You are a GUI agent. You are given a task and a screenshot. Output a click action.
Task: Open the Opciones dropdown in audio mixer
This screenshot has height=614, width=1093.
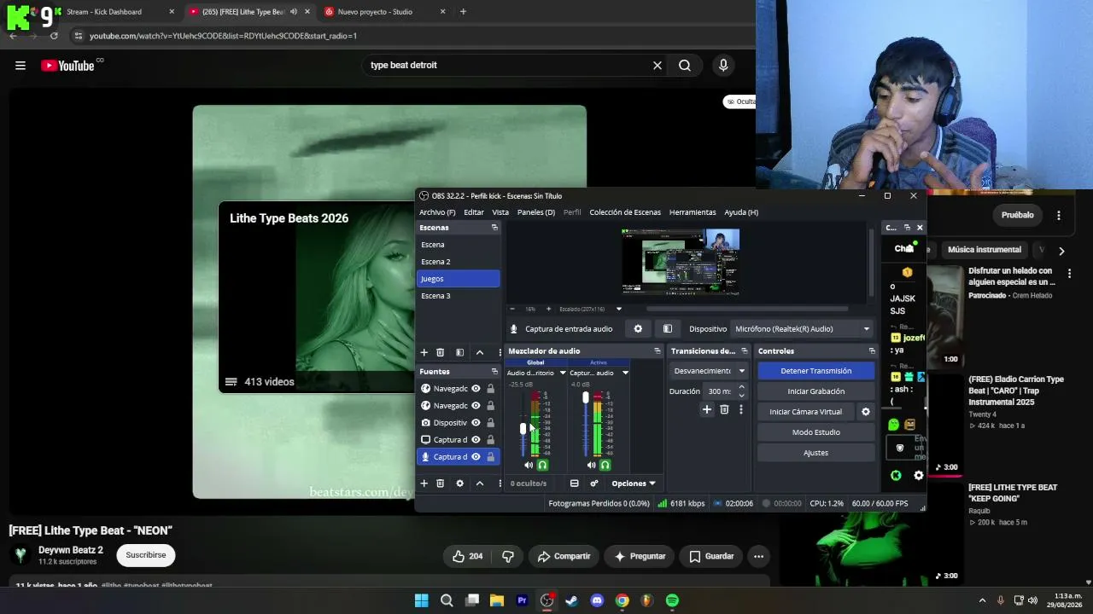634,484
